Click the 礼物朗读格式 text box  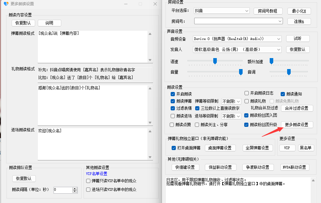point(93,105)
